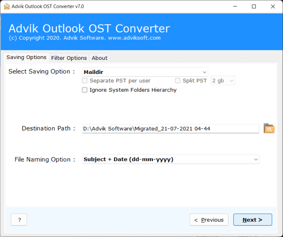The image size is (283, 237).
Task: Click the copyright line with www.adviksoft.com
Action: point(85,38)
